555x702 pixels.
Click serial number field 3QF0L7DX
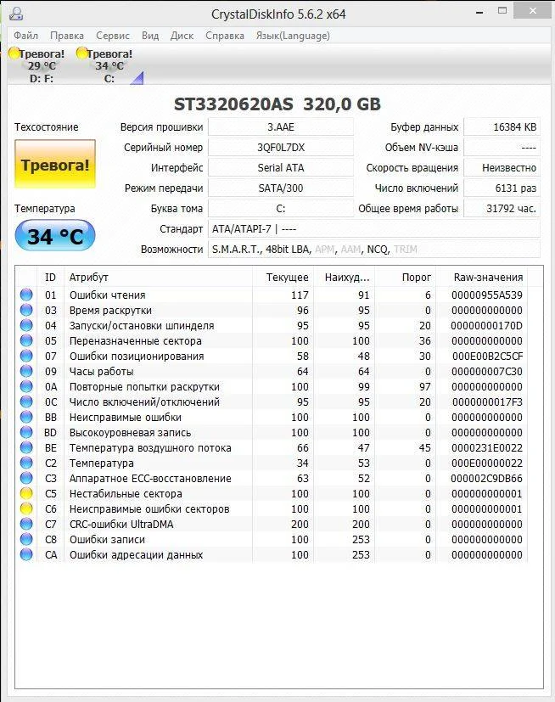tap(281, 148)
